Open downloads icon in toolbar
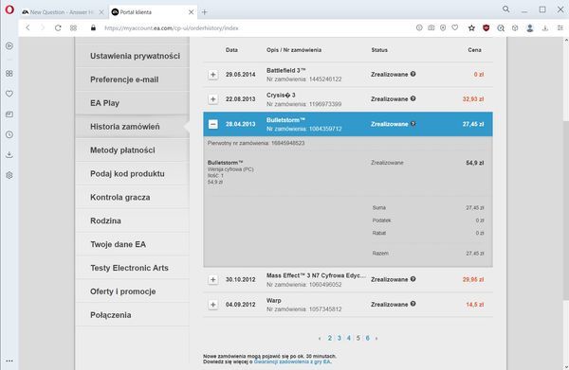The width and height of the screenshot is (569, 370). [545, 27]
